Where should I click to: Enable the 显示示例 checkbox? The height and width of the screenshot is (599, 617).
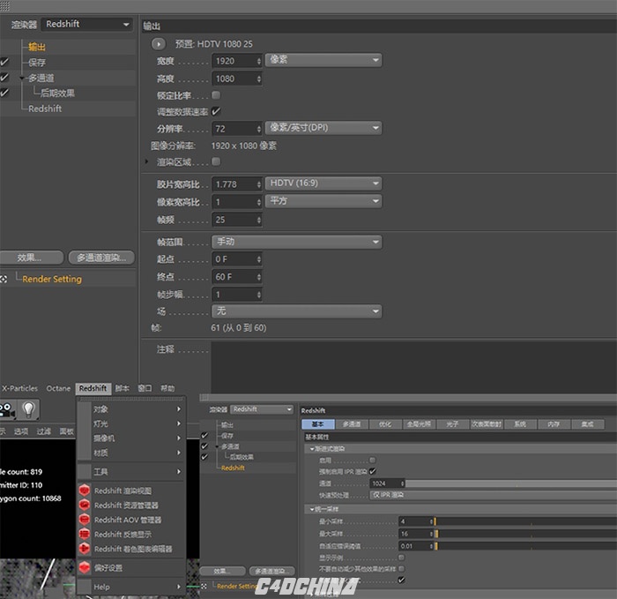(x=401, y=558)
